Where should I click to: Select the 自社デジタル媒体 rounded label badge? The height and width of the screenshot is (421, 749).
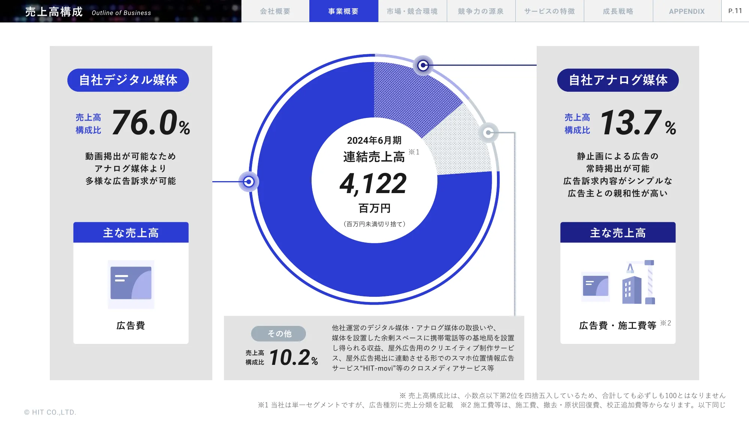click(x=128, y=80)
